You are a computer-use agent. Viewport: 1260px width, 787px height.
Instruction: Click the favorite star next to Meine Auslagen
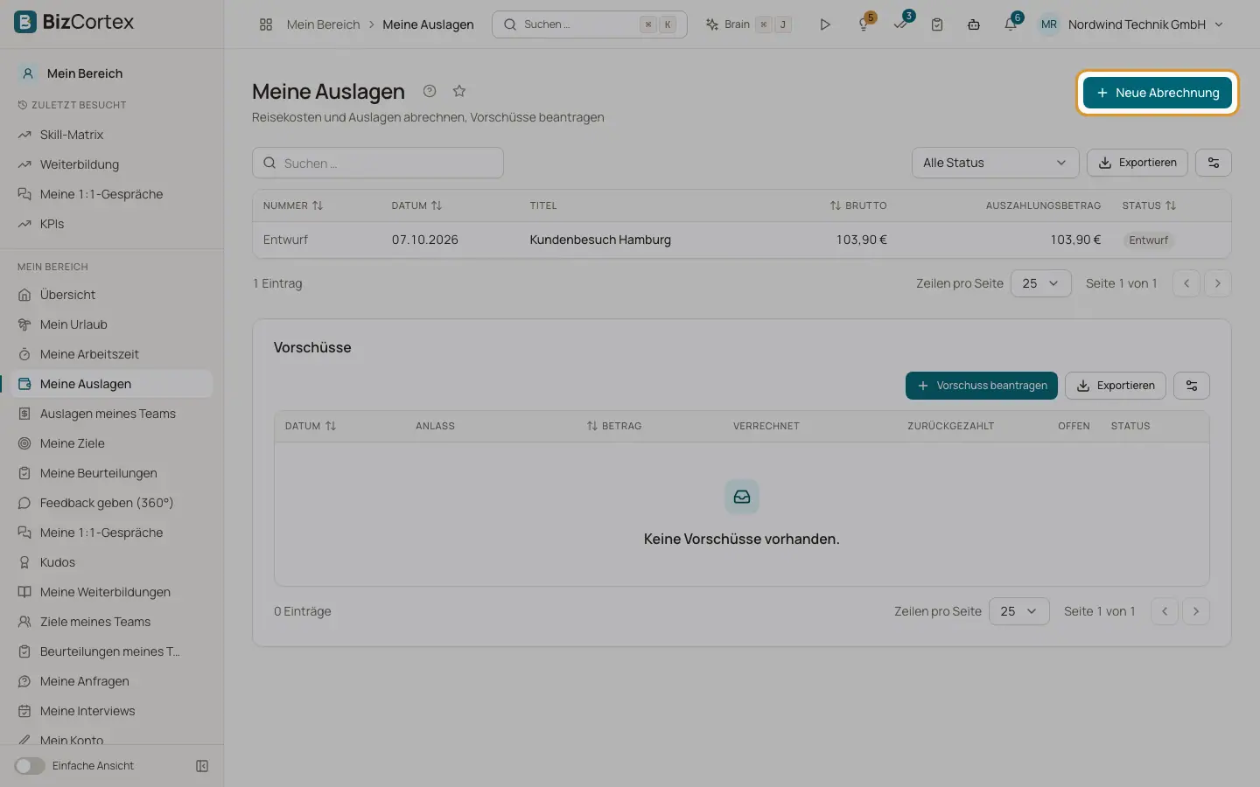tap(459, 91)
